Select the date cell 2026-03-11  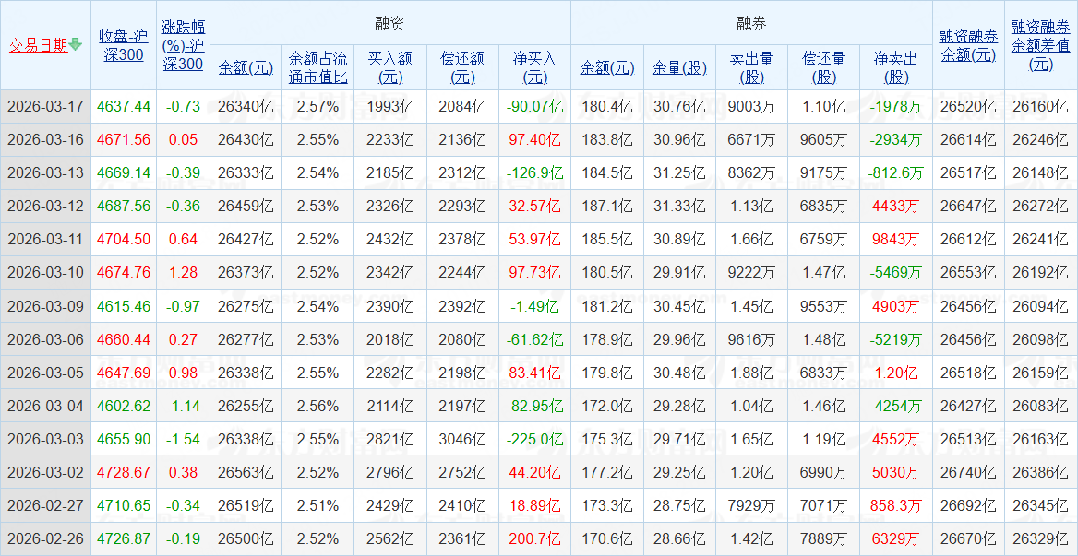(45, 240)
